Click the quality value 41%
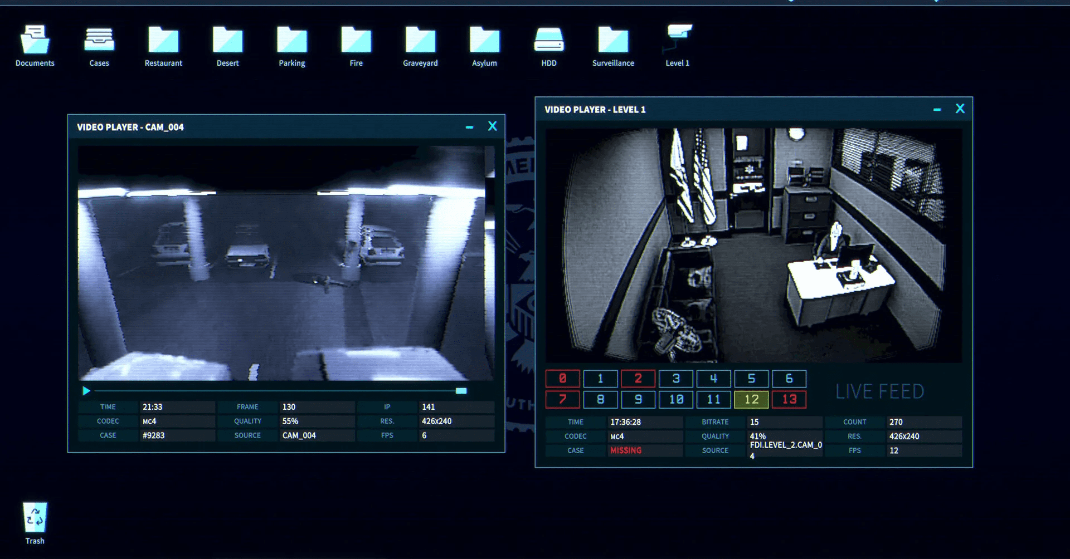Image resolution: width=1070 pixels, height=559 pixels. tap(757, 437)
